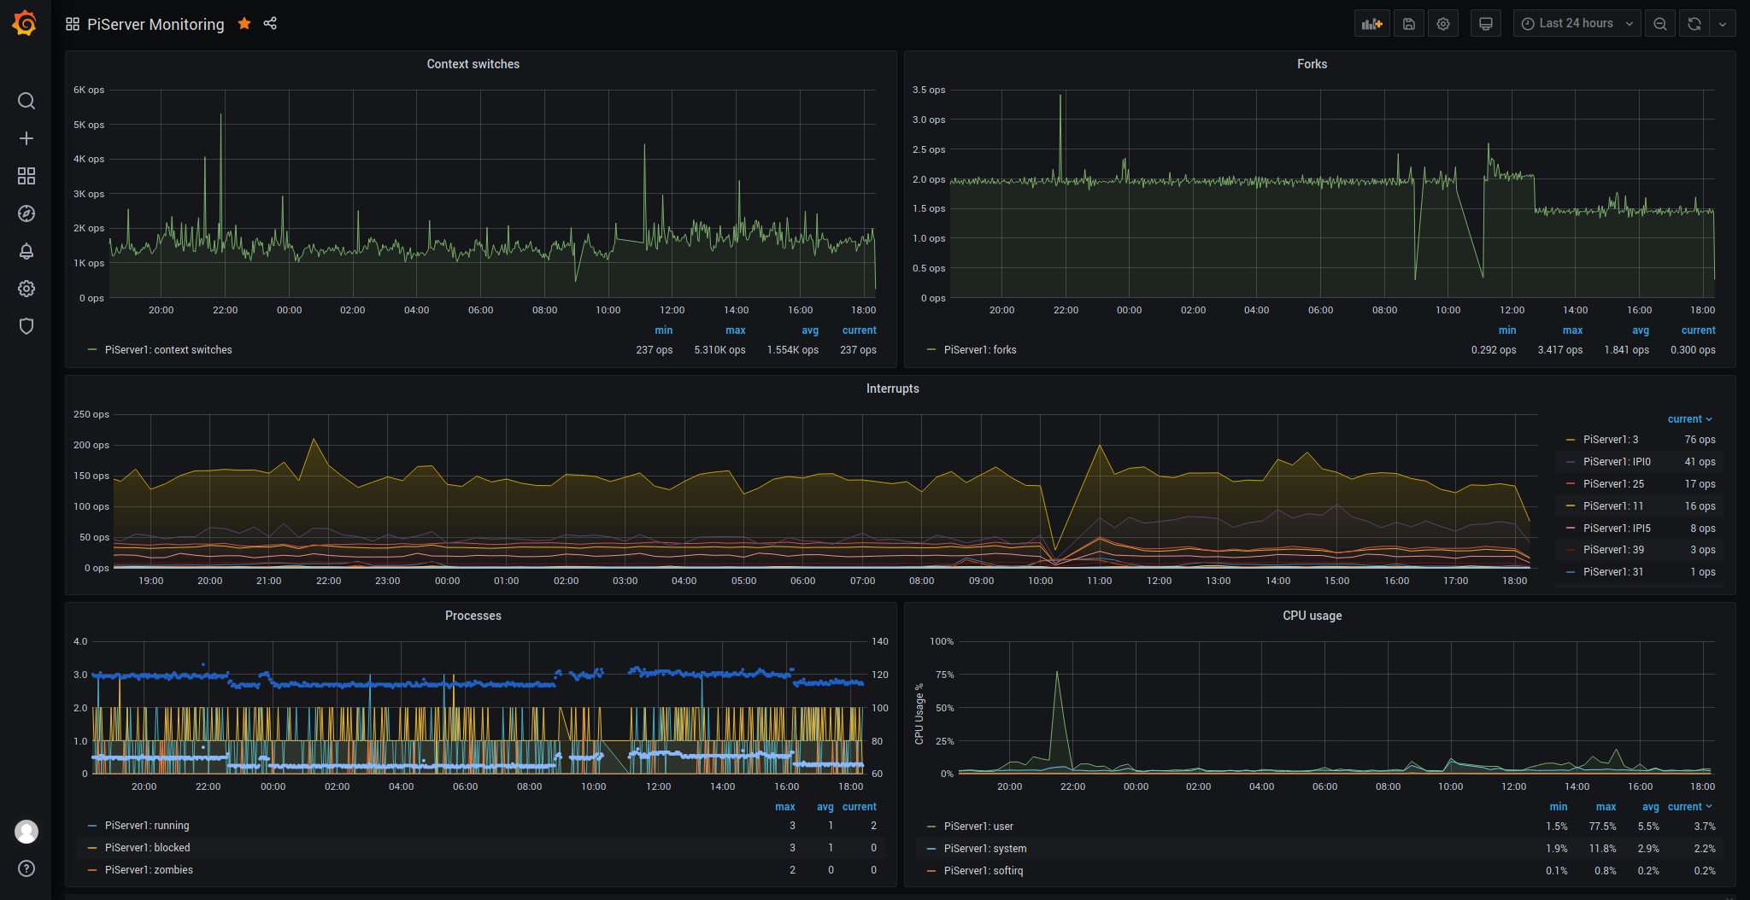1750x900 pixels.
Task: Open the Context switches panel title menu
Action: [473, 64]
